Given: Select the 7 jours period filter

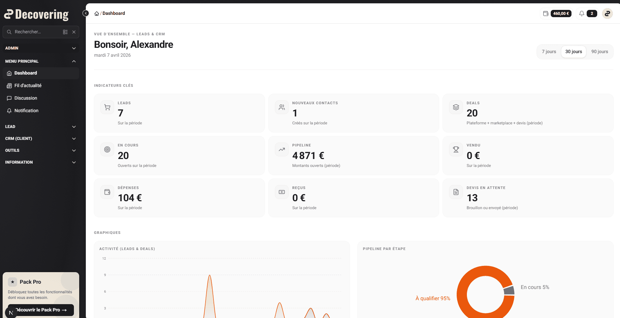Looking at the screenshot, I should coord(548,51).
